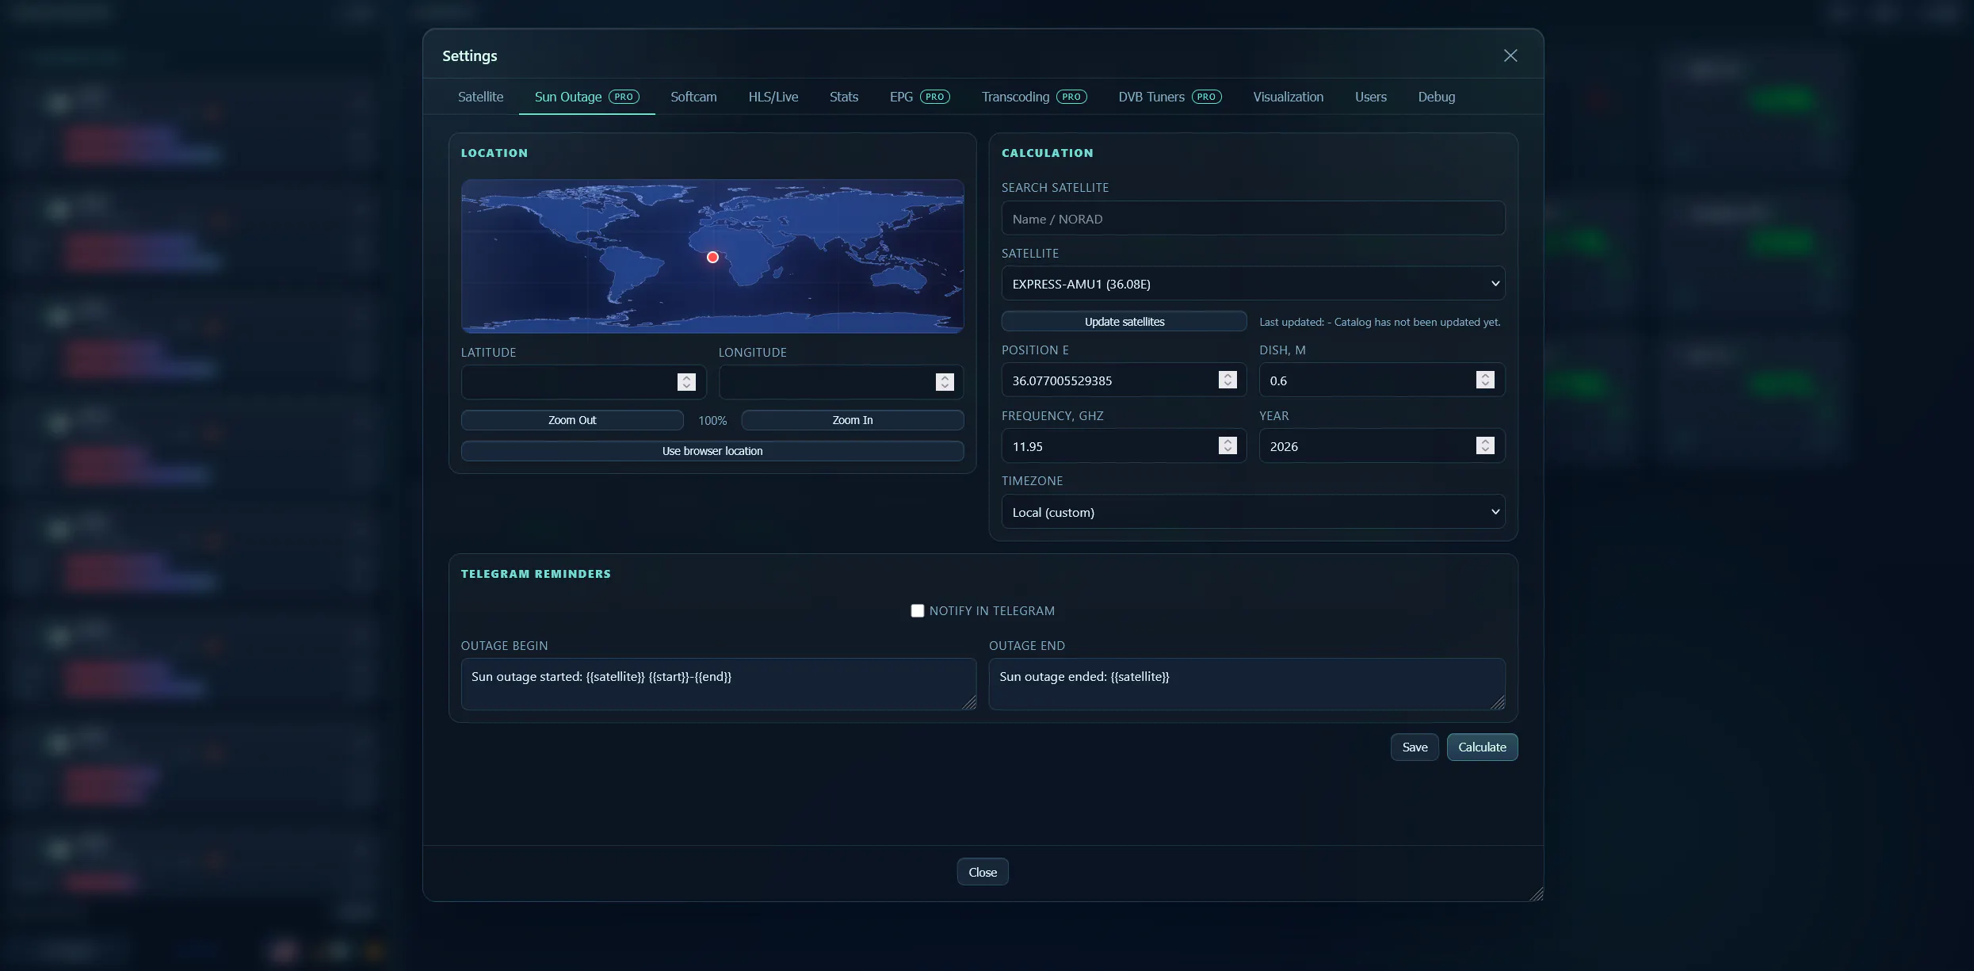Click Year field stepper arrows
Screen dimensions: 1974x971
pos(1485,445)
